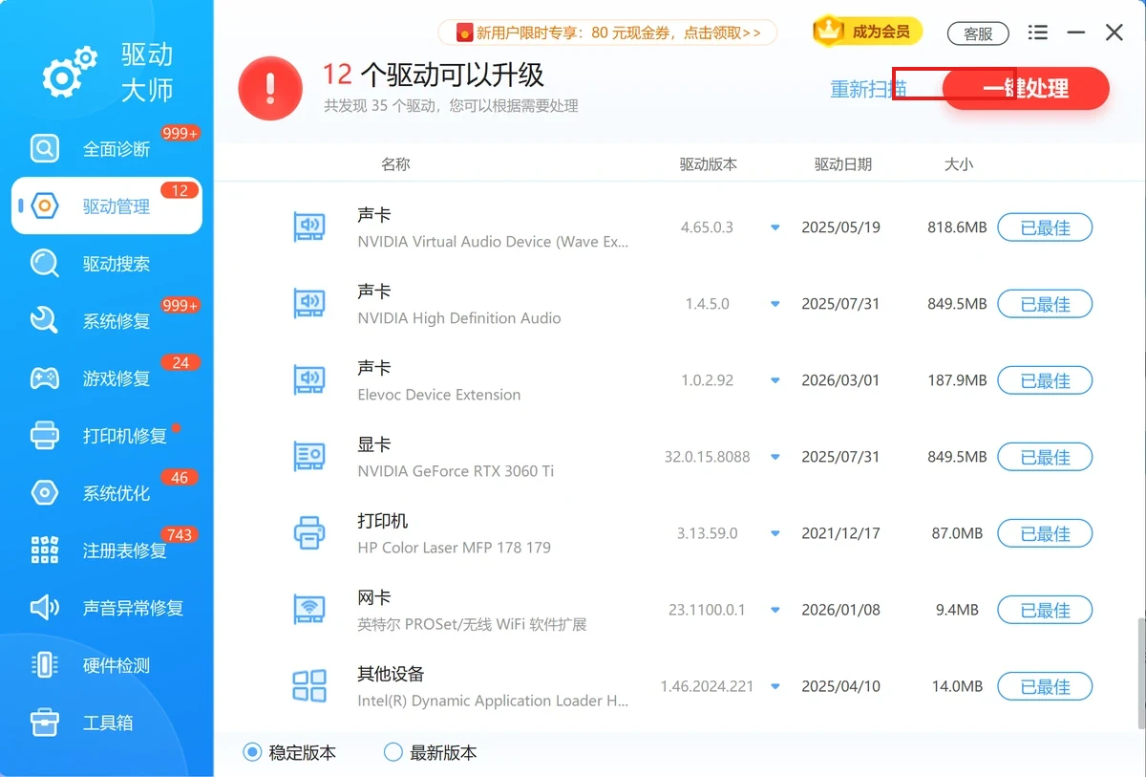
Task: Click the sound card icon for Elevoc Device Extension
Action: pos(308,380)
